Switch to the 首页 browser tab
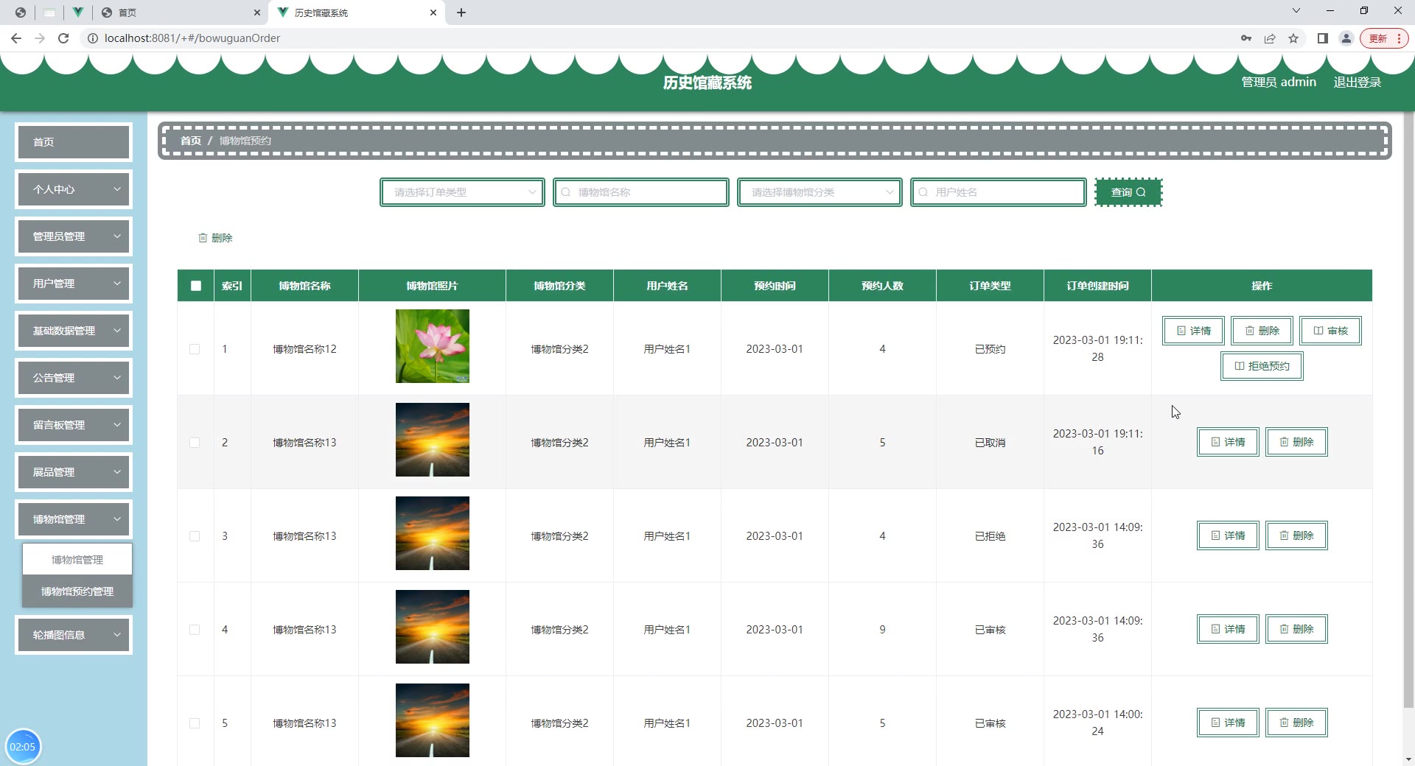 pyautogui.click(x=181, y=13)
